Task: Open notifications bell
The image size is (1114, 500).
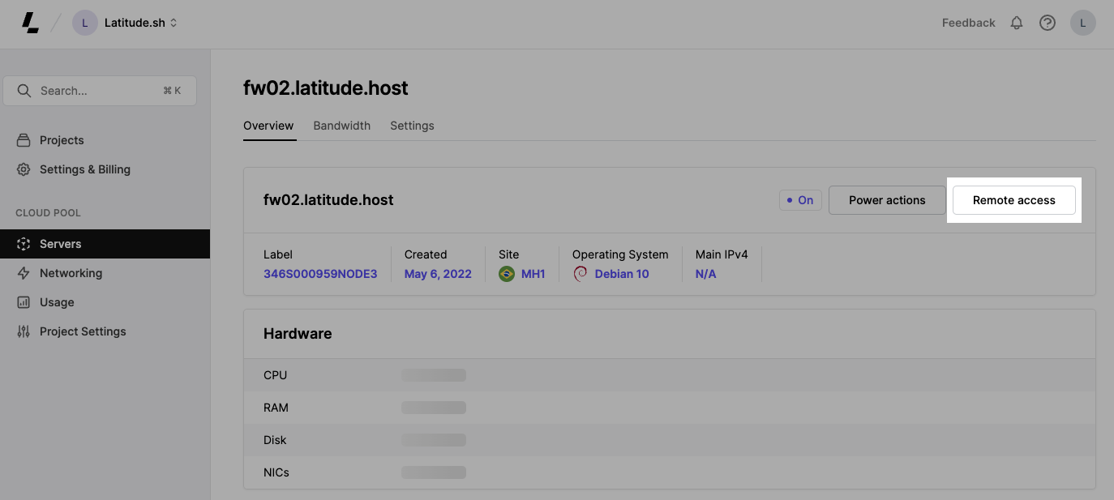Action: tap(1017, 23)
